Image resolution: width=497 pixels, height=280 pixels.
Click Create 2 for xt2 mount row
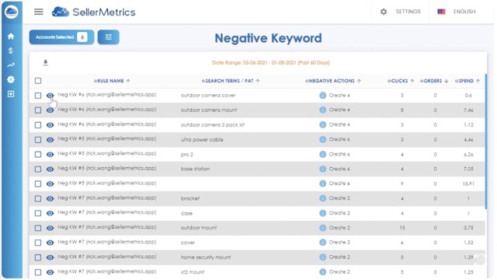[x=339, y=271]
